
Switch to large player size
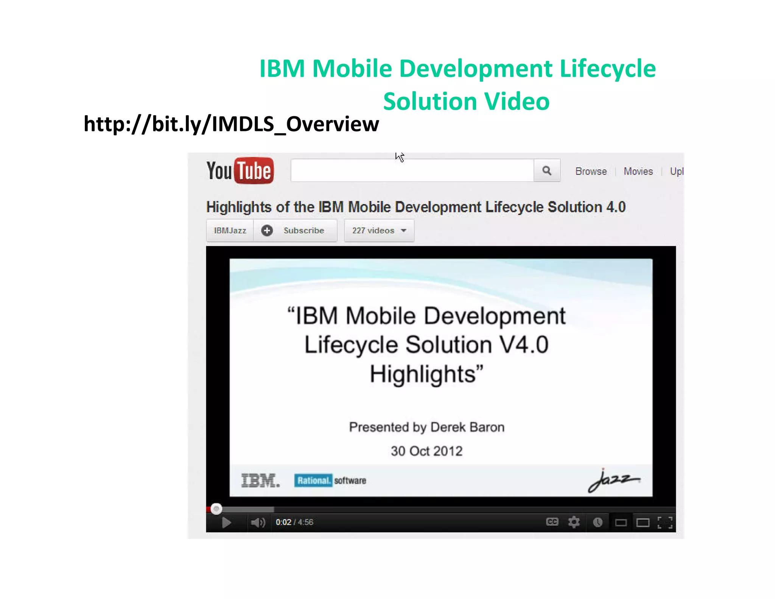643,523
